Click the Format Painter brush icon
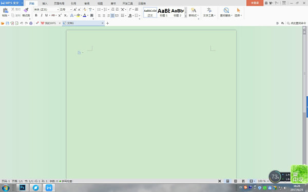The image size is (308, 192). (26, 10)
